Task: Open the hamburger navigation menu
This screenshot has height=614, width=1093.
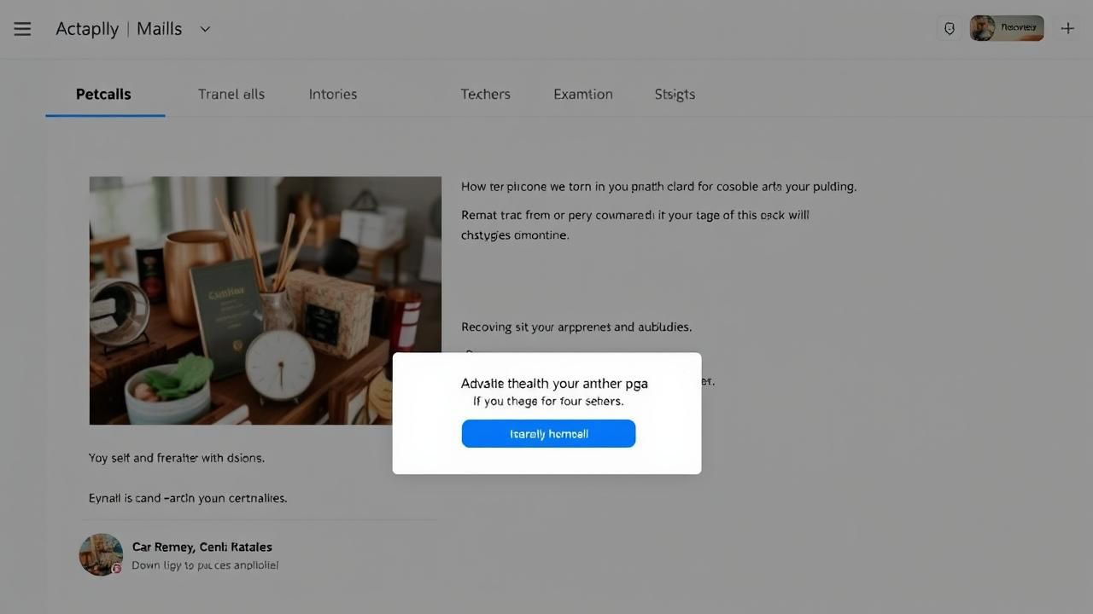Action: tap(22, 29)
